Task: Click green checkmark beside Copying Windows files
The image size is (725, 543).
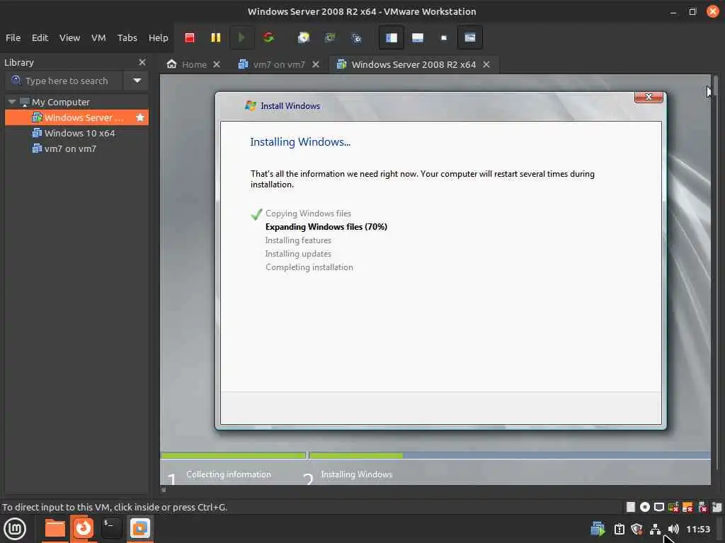Action: point(256,214)
